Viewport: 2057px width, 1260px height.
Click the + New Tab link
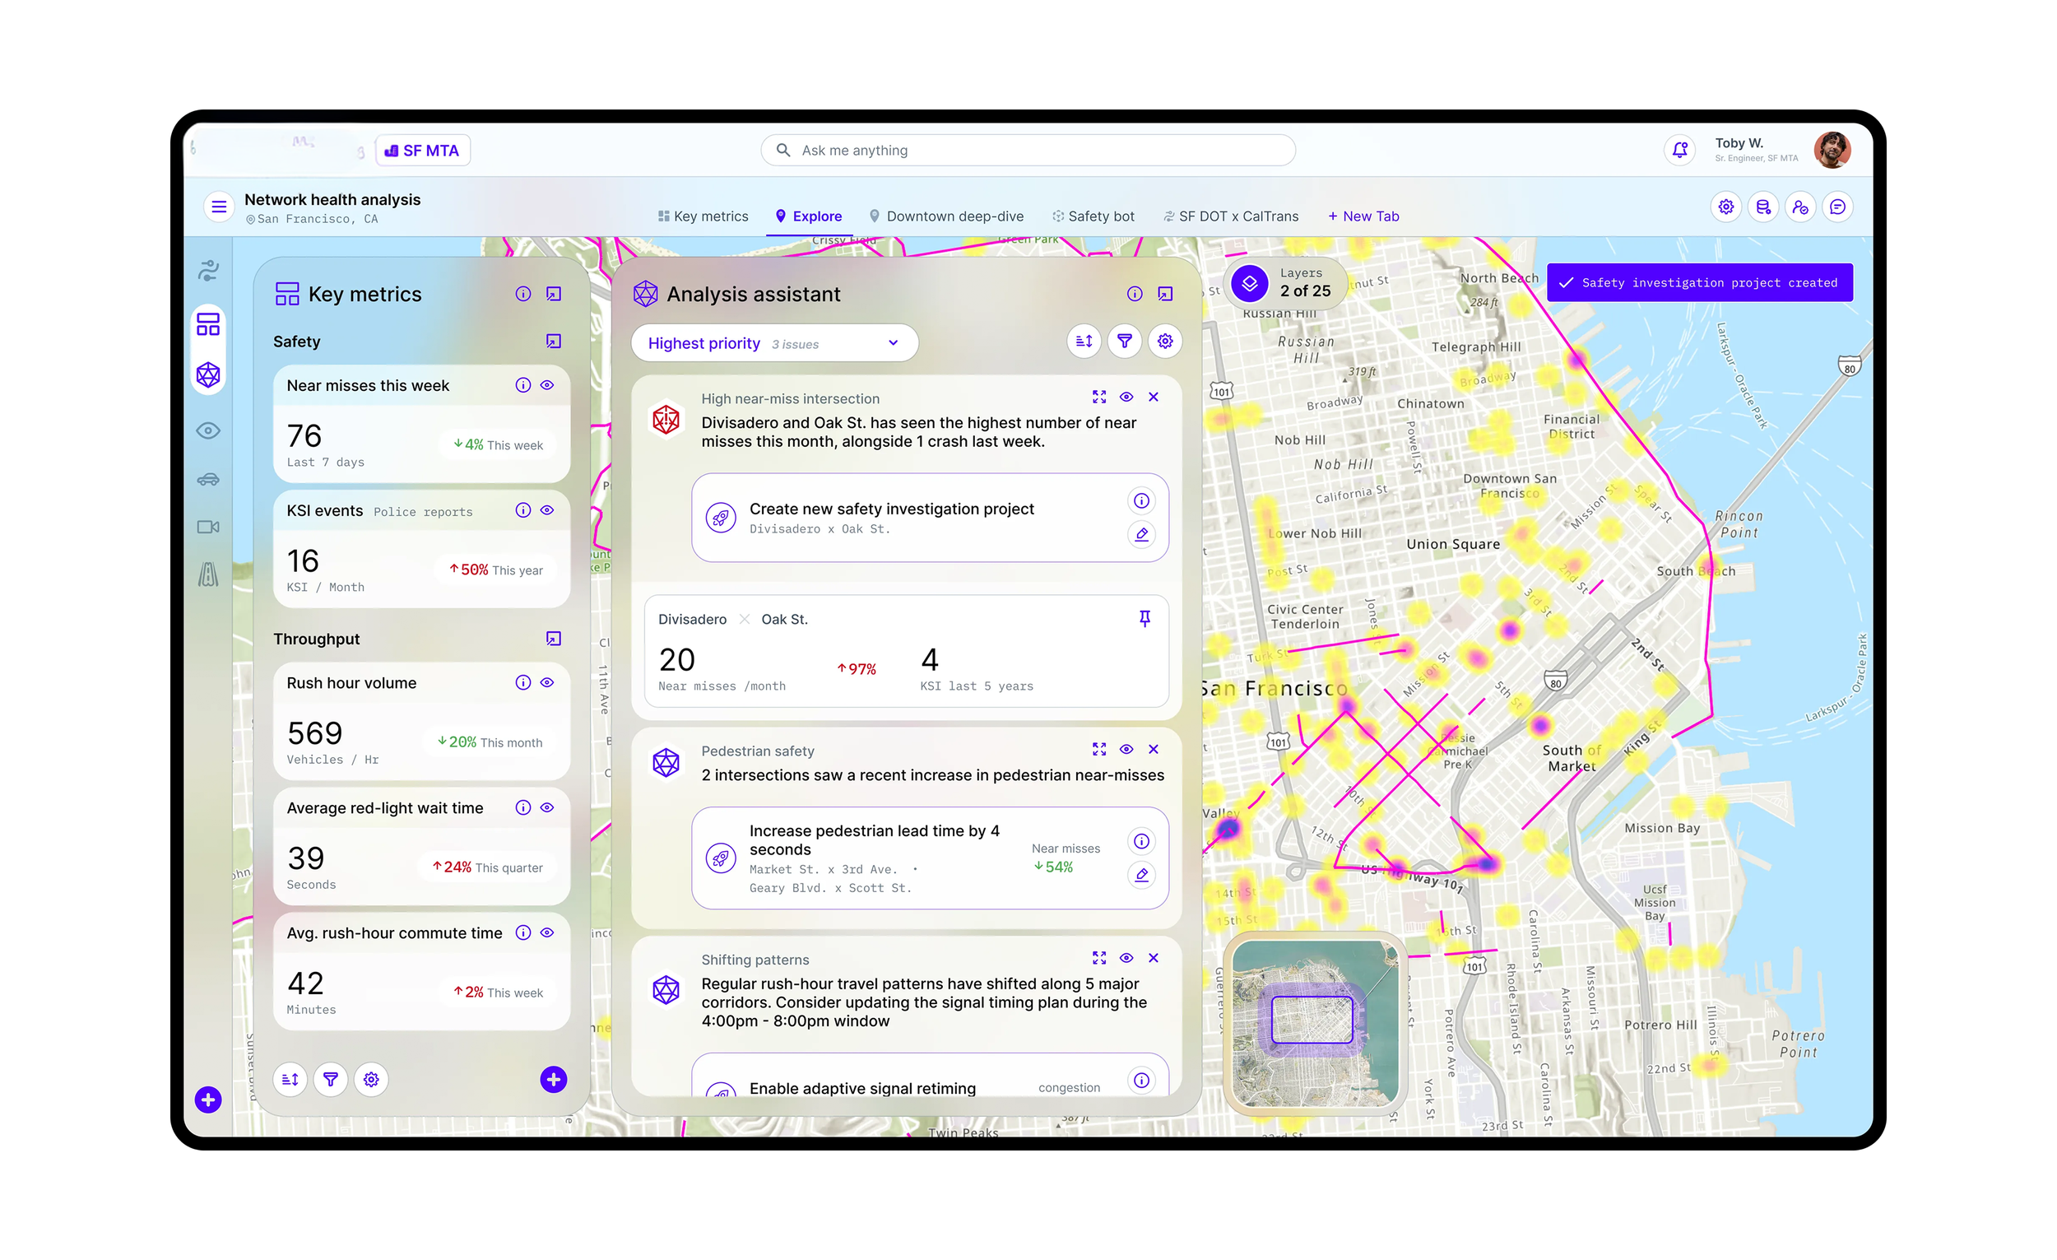click(x=1363, y=216)
